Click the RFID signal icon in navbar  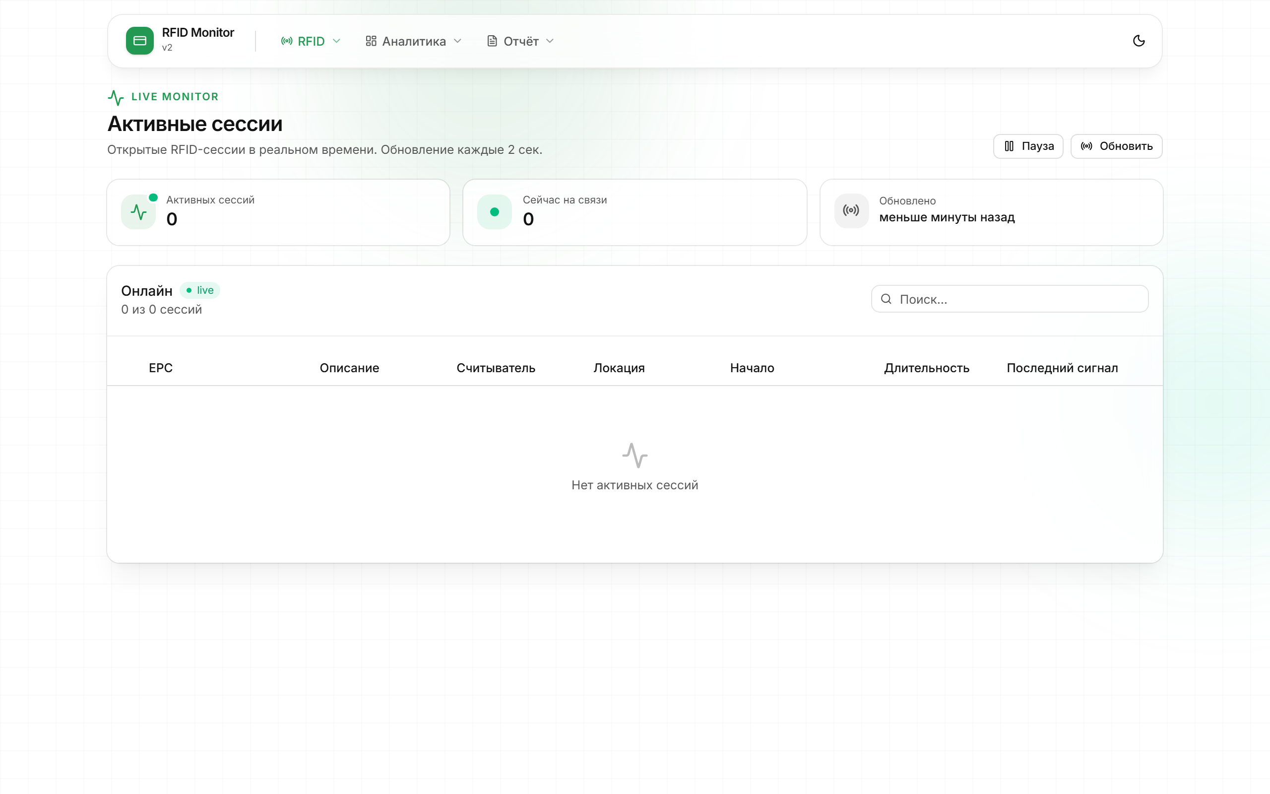(287, 41)
